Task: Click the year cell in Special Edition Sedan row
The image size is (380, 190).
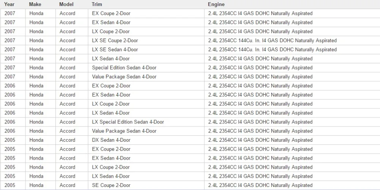Action: 13,68
